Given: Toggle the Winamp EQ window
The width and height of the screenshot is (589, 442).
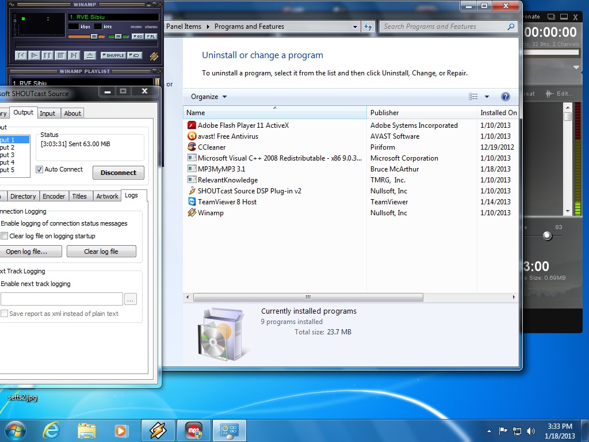Looking at the screenshot, I should point(137,36).
